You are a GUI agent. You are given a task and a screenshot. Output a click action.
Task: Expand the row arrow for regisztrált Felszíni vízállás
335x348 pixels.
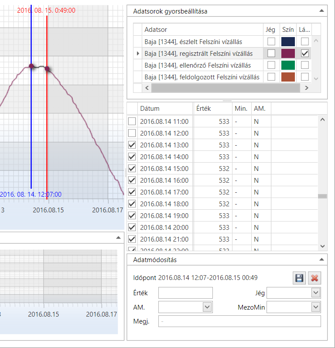[x=138, y=54]
